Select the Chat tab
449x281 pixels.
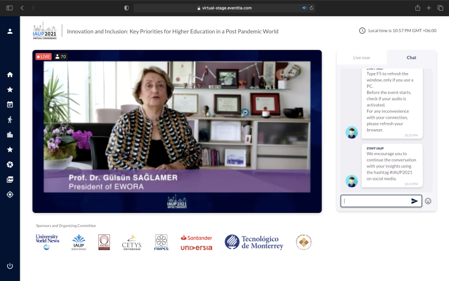click(x=411, y=58)
